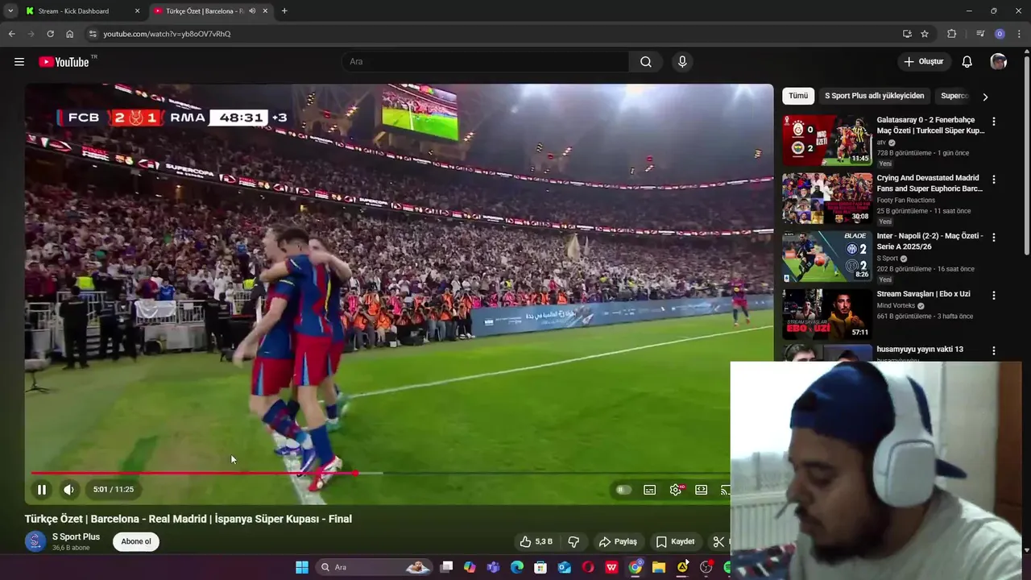Open options for Crying And Devastated Madrid video
This screenshot has width=1031, height=580.
coord(994,180)
